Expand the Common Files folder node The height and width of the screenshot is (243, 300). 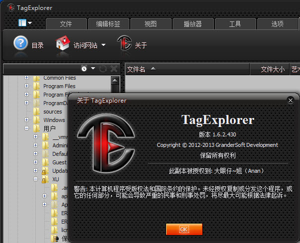click(x=26, y=78)
